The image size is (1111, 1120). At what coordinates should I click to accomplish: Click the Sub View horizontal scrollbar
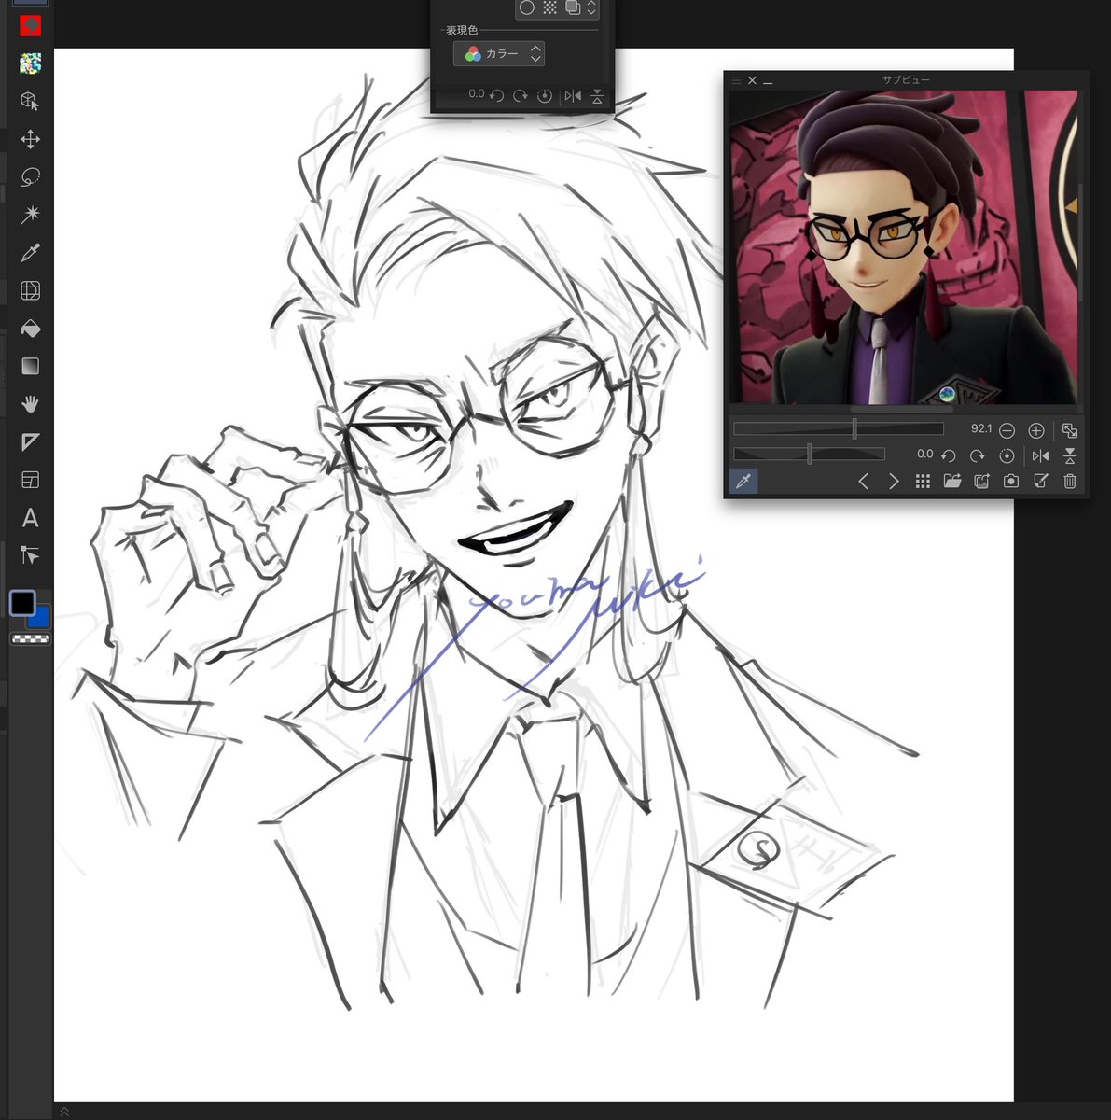(903, 409)
